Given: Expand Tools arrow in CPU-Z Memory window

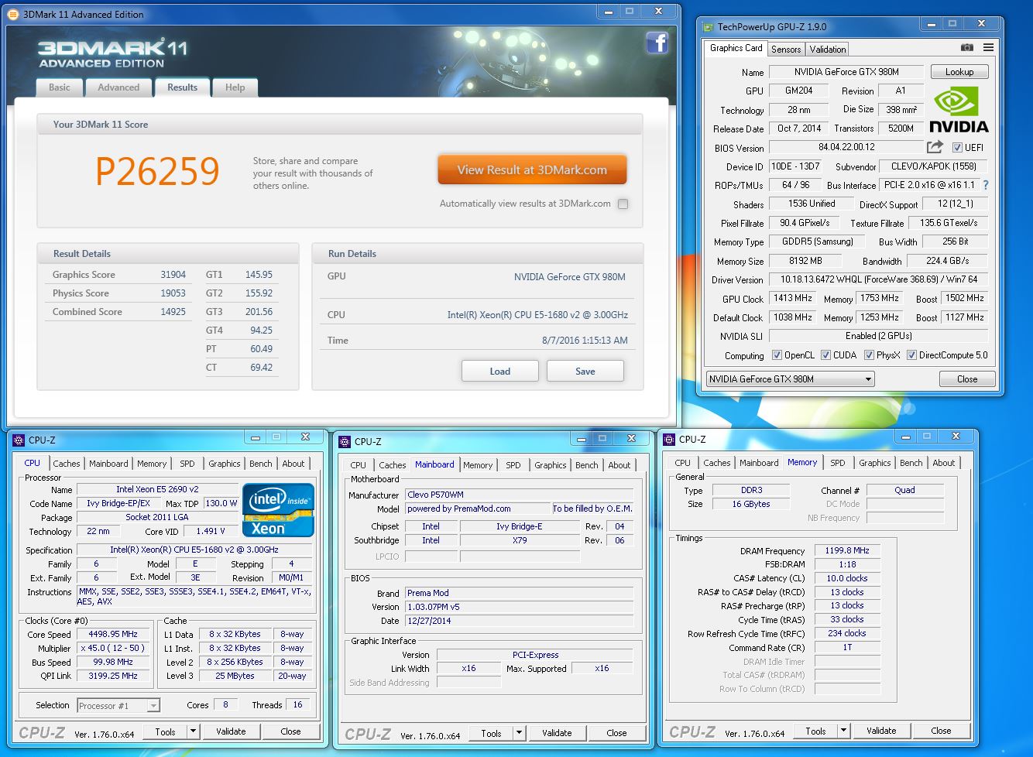Looking at the screenshot, I should [x=844, y=731].
